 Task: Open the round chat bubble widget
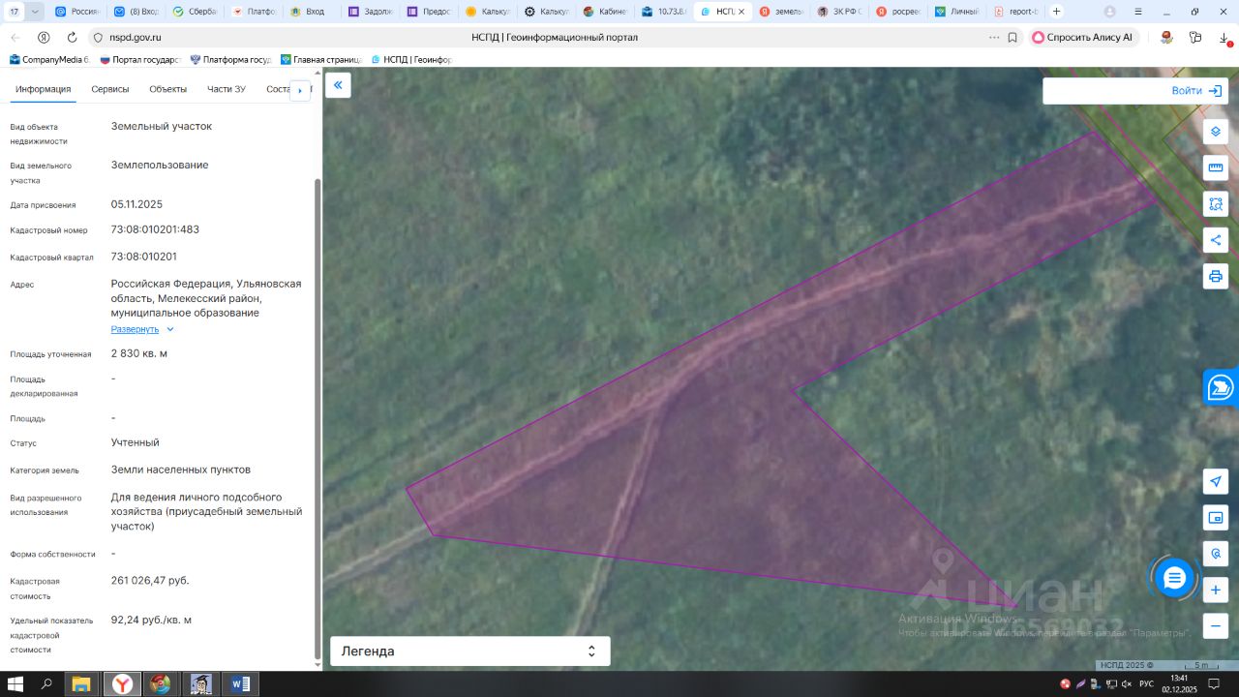coord(1174,578)
